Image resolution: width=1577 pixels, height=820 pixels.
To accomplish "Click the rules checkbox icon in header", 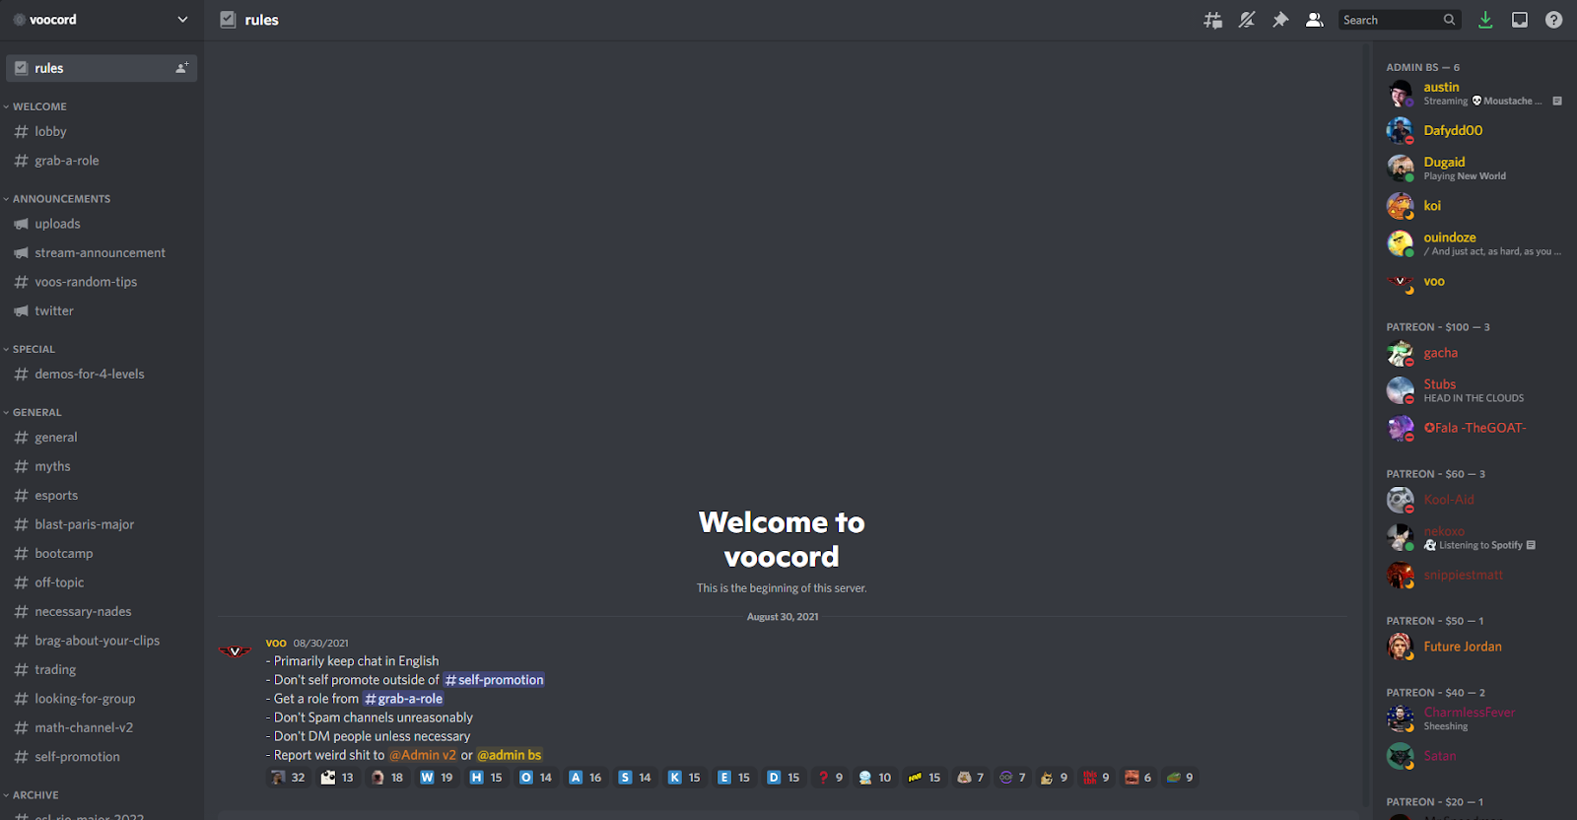I will tap(228, 20).
